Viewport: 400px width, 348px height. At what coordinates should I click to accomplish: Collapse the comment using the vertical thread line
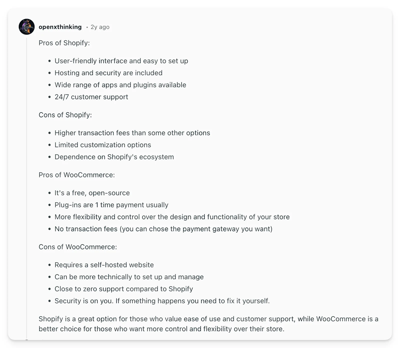[x=27, y=175]
